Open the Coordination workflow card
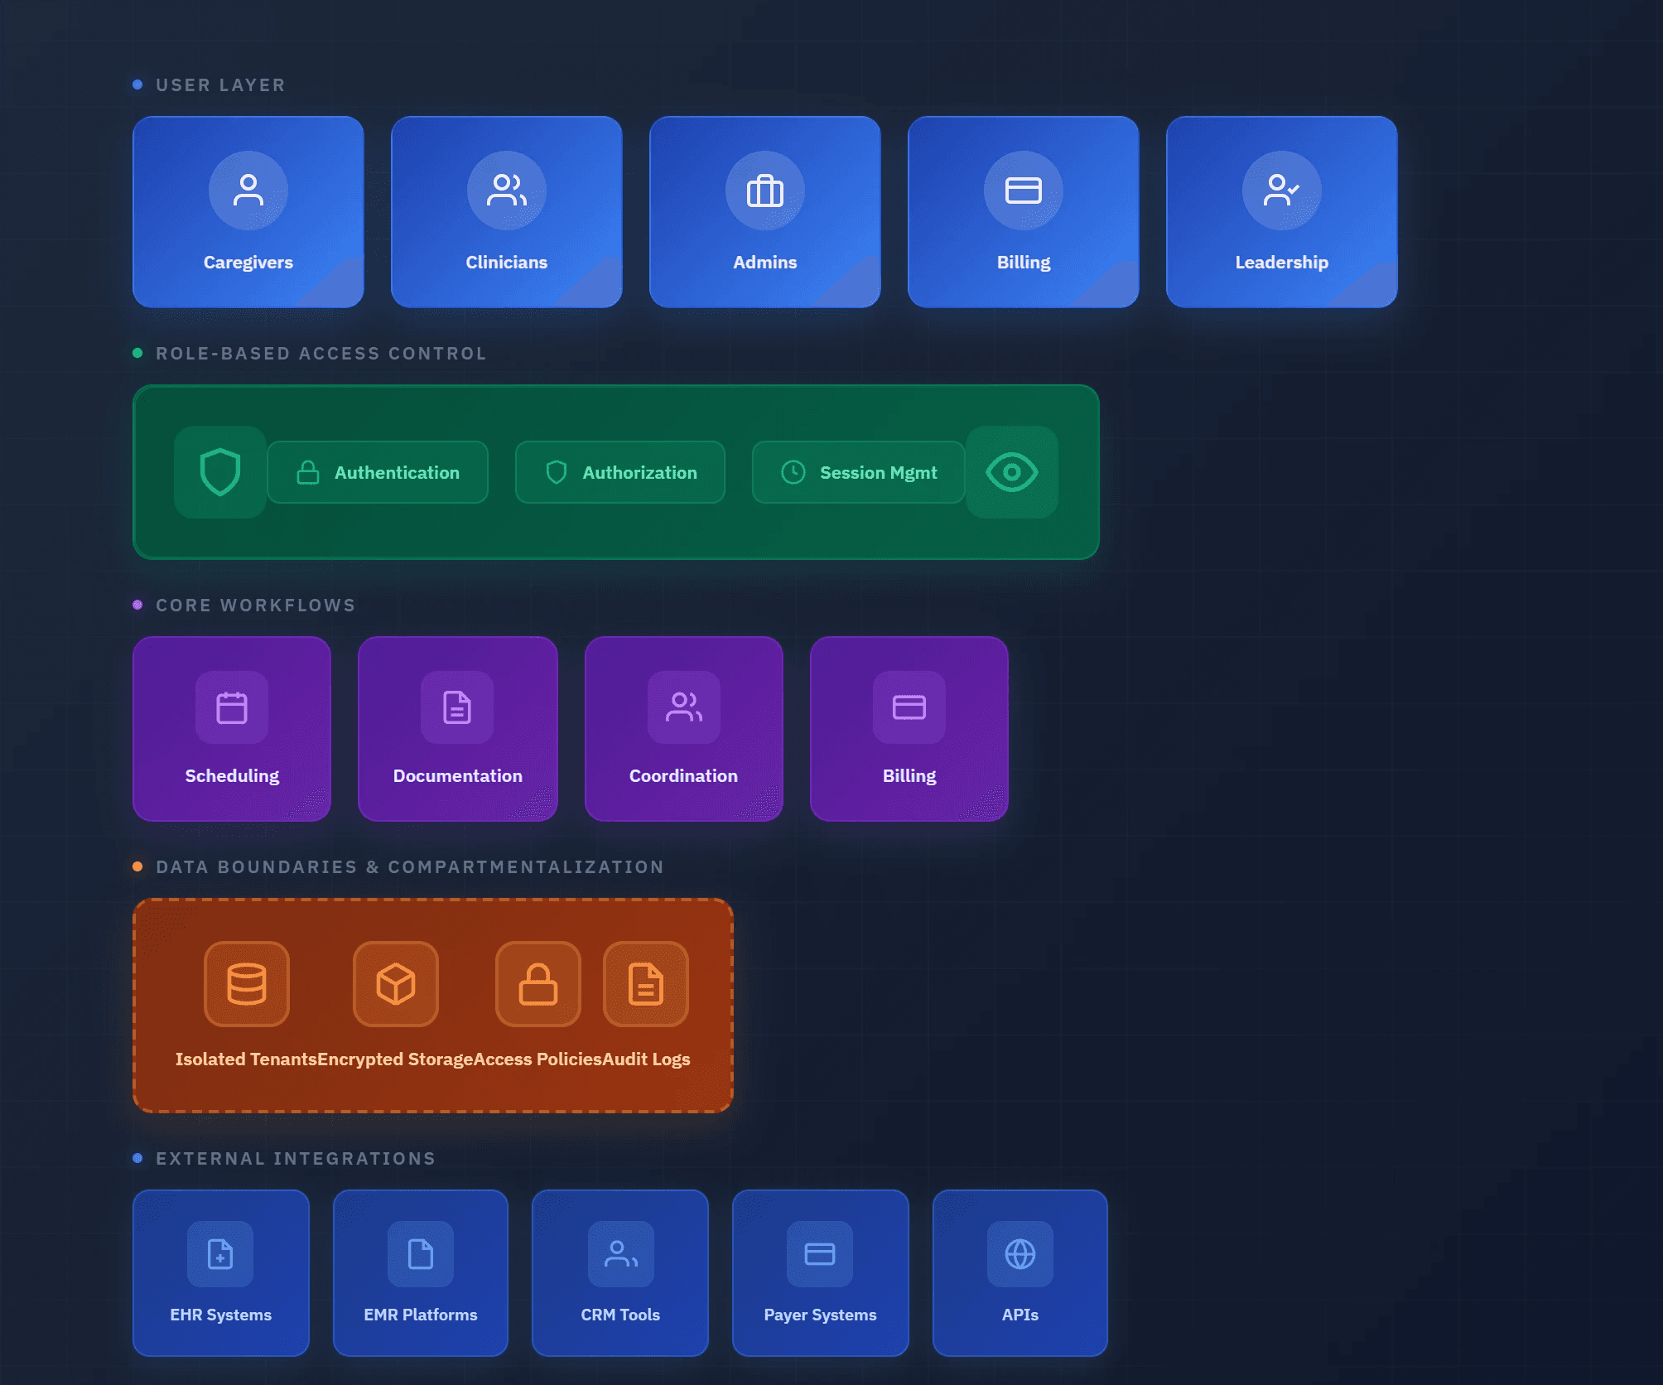The width and height of the screenshot is (1663, 1385). pyautogui.click(x=684, y=729)
